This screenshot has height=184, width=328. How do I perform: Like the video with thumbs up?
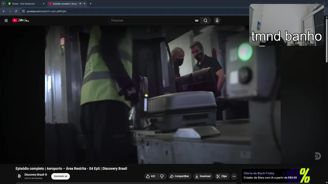point(151,176)
